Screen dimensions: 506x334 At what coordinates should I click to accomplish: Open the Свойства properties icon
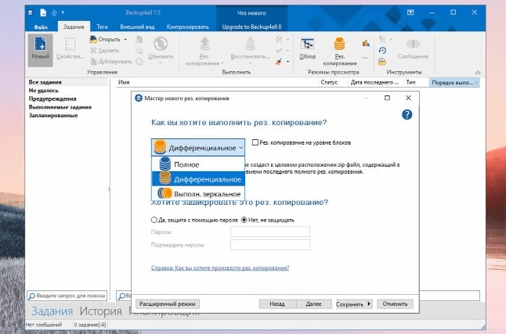click(70, 44)
